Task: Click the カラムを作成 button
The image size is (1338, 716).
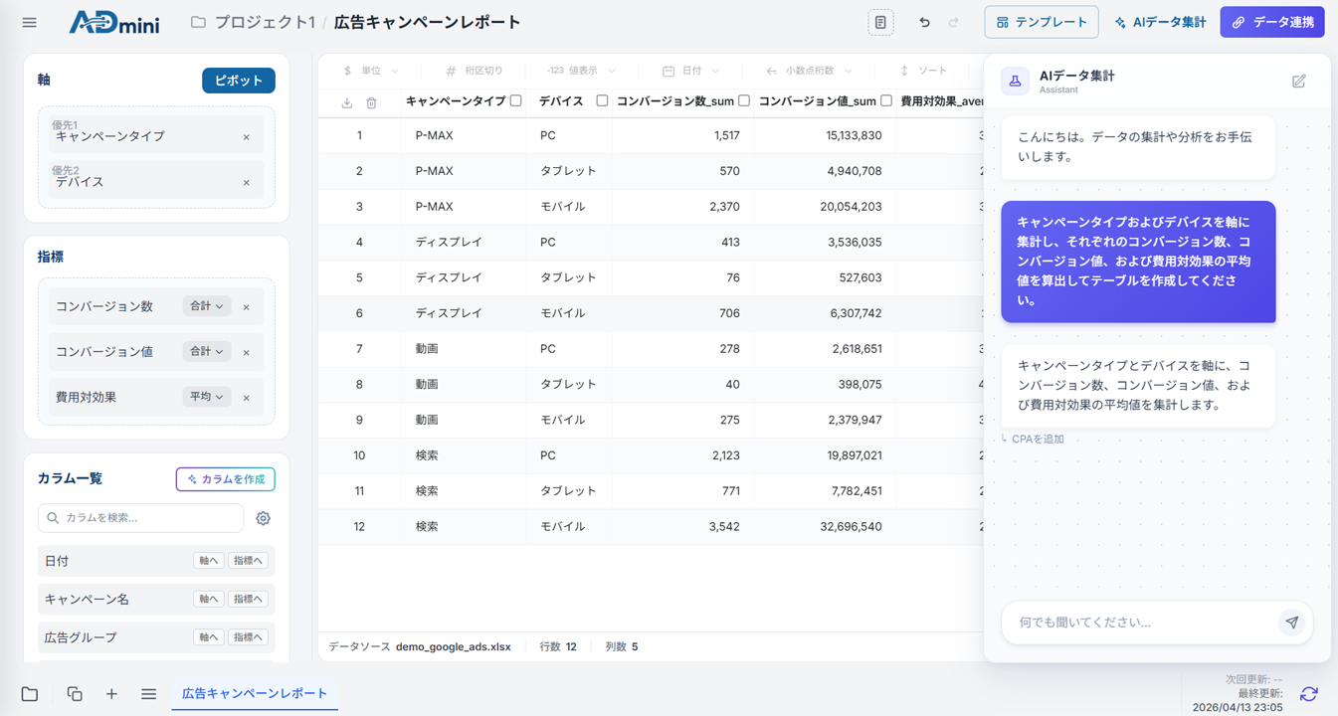Action: (x=226, y=479)
